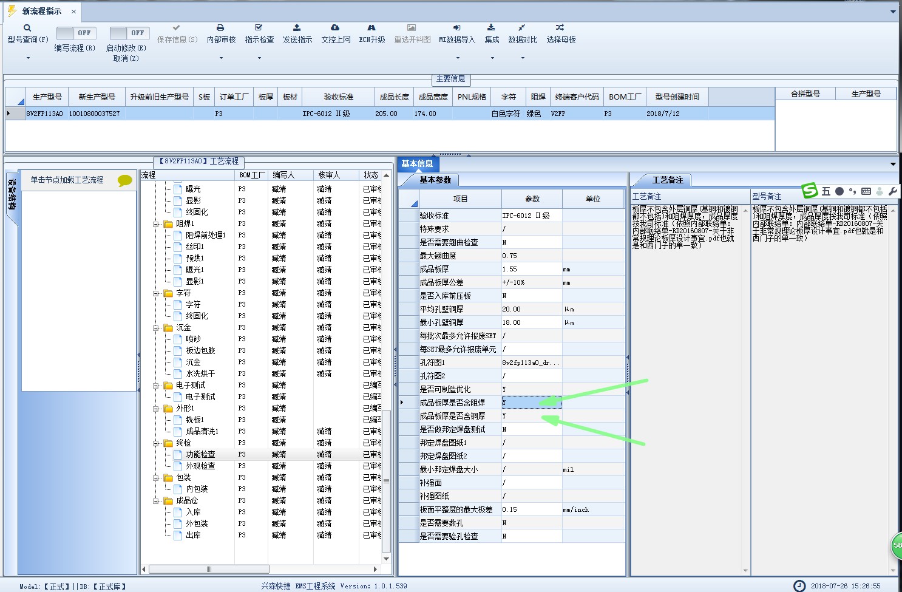The width and height of the screenshot is (902, 592).
Task: Click 成品板厚是否含阻焊 parameter value cell
Action: (532, 403)
